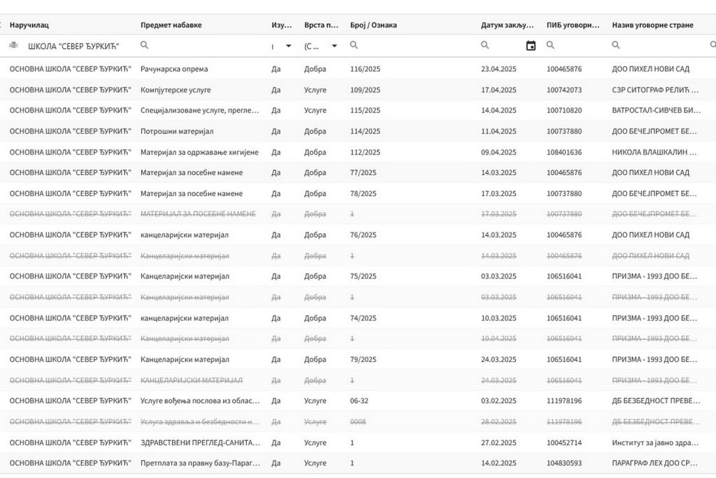This screenshot has width=716, height=478.
Task: Click the search icon under ПИБ column
Action: tap(550, 45)
